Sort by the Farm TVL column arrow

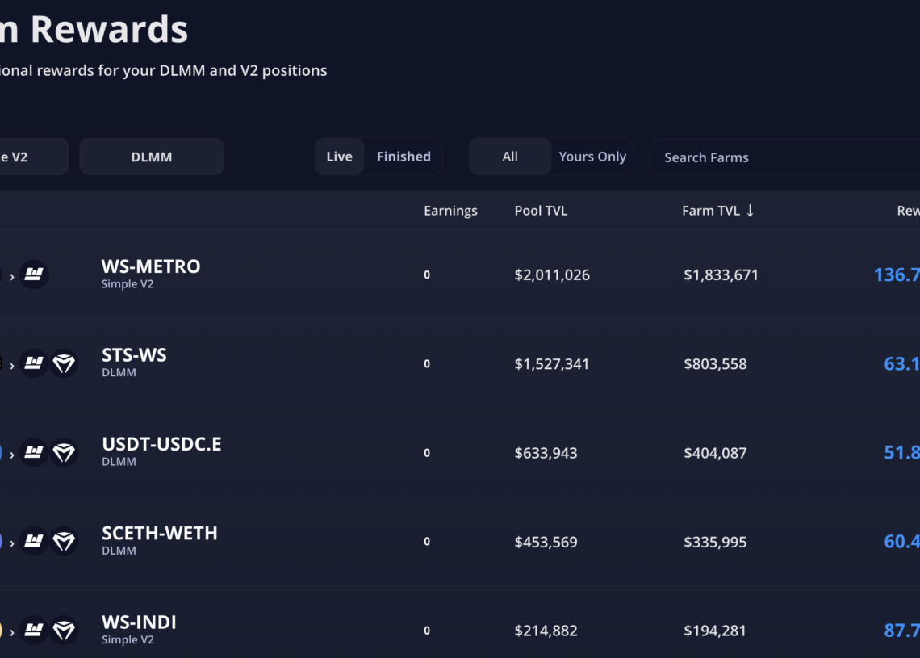tap(750, 211)
